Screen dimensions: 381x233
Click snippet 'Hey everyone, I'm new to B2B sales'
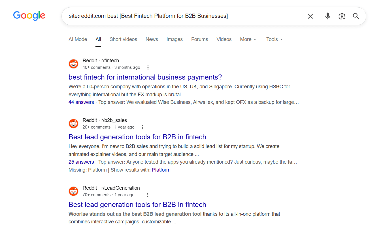[174, 150]
